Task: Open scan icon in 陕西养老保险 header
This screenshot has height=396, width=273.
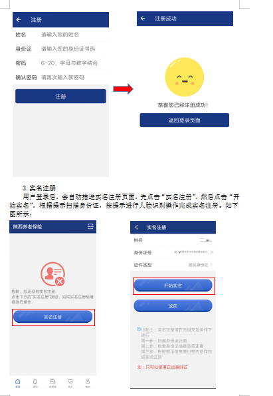Action: (x=90, y=226)
